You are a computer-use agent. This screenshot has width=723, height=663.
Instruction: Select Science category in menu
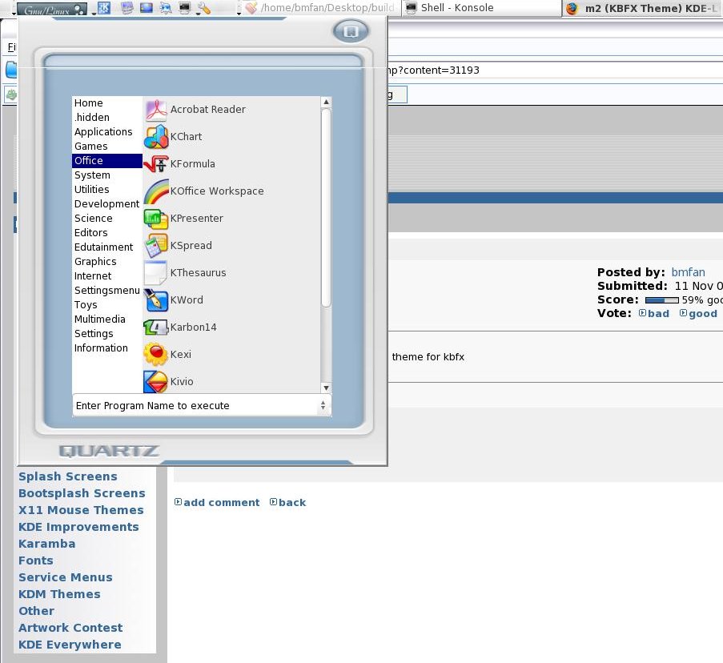point(107,218)
